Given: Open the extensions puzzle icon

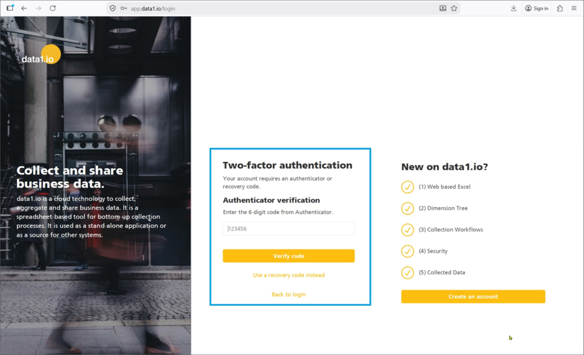Looking at the screenshot, I should [560, 8].
